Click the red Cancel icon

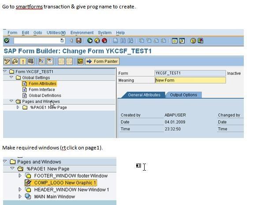coord(104,41)
